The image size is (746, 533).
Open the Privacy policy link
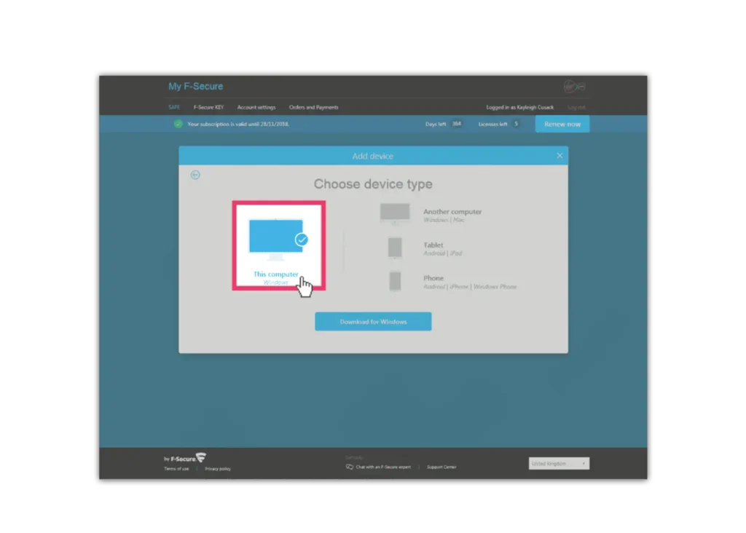coord(218,469)
